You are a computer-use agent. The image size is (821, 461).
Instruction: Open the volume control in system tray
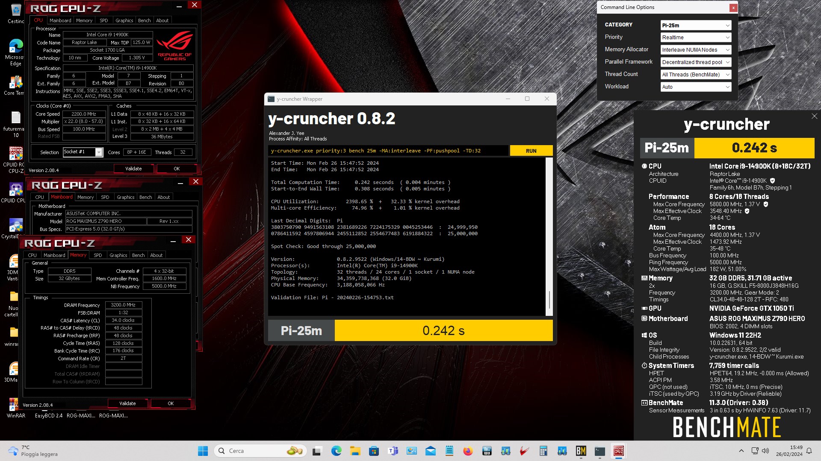[x=765, y=451]
